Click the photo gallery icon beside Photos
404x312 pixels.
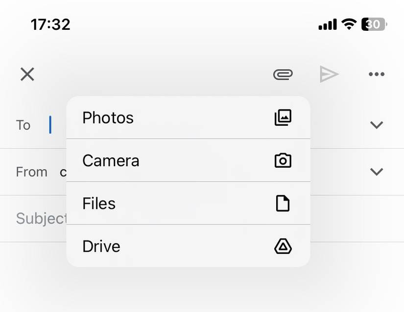(x=283, y=117)
